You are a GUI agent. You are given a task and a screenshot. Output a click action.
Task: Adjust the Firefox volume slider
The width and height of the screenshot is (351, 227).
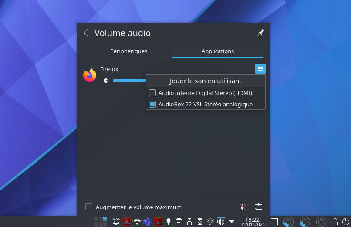click(x=129, y=81)
